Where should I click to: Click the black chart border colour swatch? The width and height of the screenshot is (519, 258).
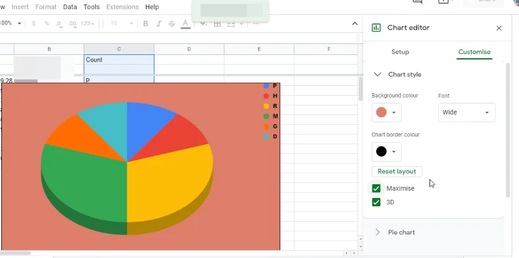pyautogui.click(x=381, y=152)
